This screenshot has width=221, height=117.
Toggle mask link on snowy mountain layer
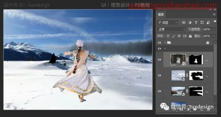pos(187,75)
